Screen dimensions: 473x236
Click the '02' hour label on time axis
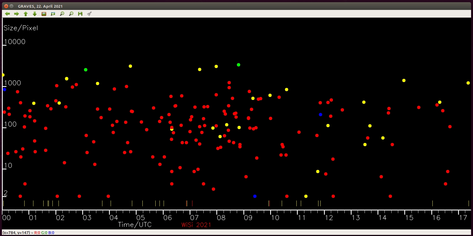[60, 218]
